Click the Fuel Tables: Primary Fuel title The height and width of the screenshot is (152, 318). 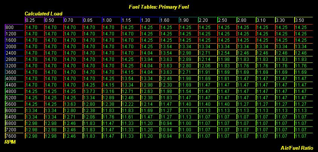pos(159,7)
